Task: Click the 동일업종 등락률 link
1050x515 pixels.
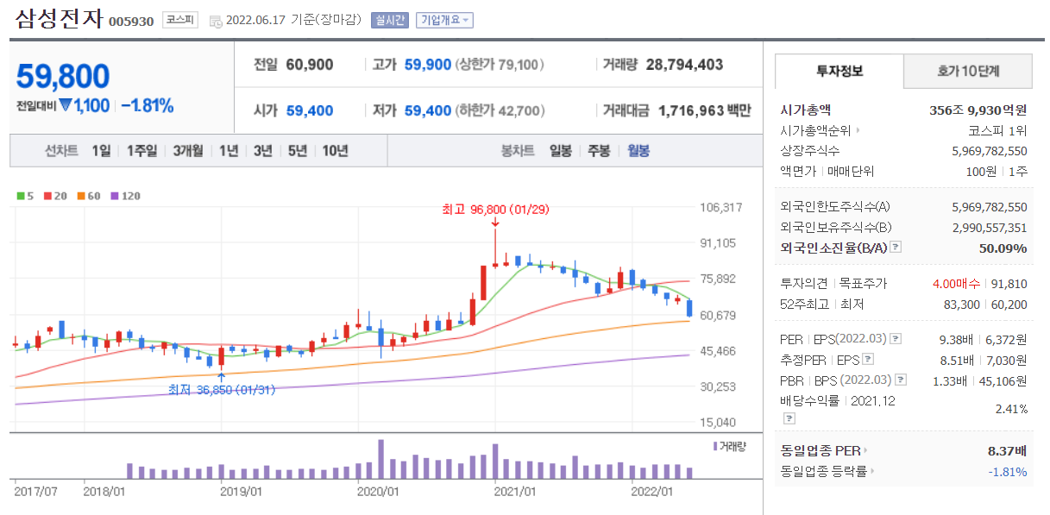Action: [x=823, y=471]
